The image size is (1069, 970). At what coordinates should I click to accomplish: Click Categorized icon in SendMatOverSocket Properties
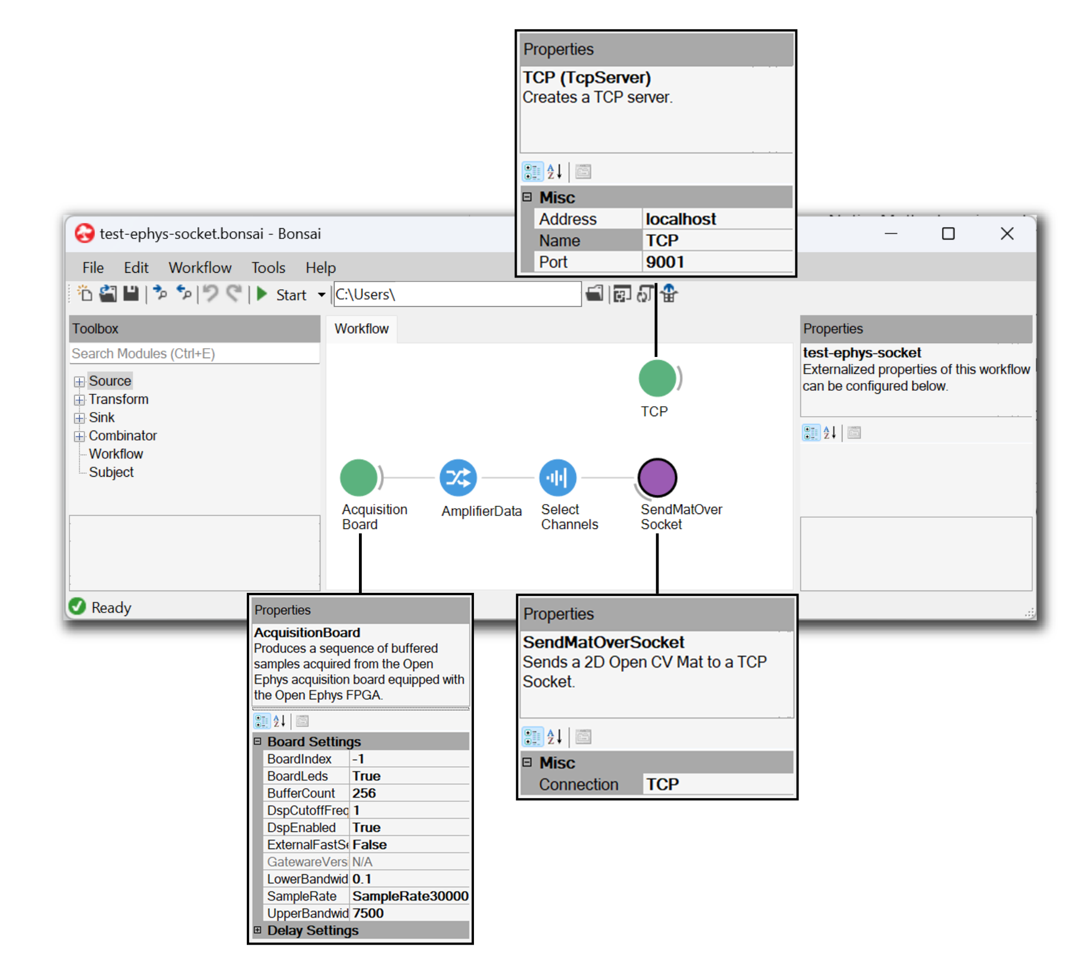pyautogui.click(x=533, y=737)
